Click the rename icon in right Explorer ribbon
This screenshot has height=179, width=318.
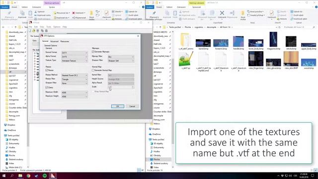click(x=232, y=13)
